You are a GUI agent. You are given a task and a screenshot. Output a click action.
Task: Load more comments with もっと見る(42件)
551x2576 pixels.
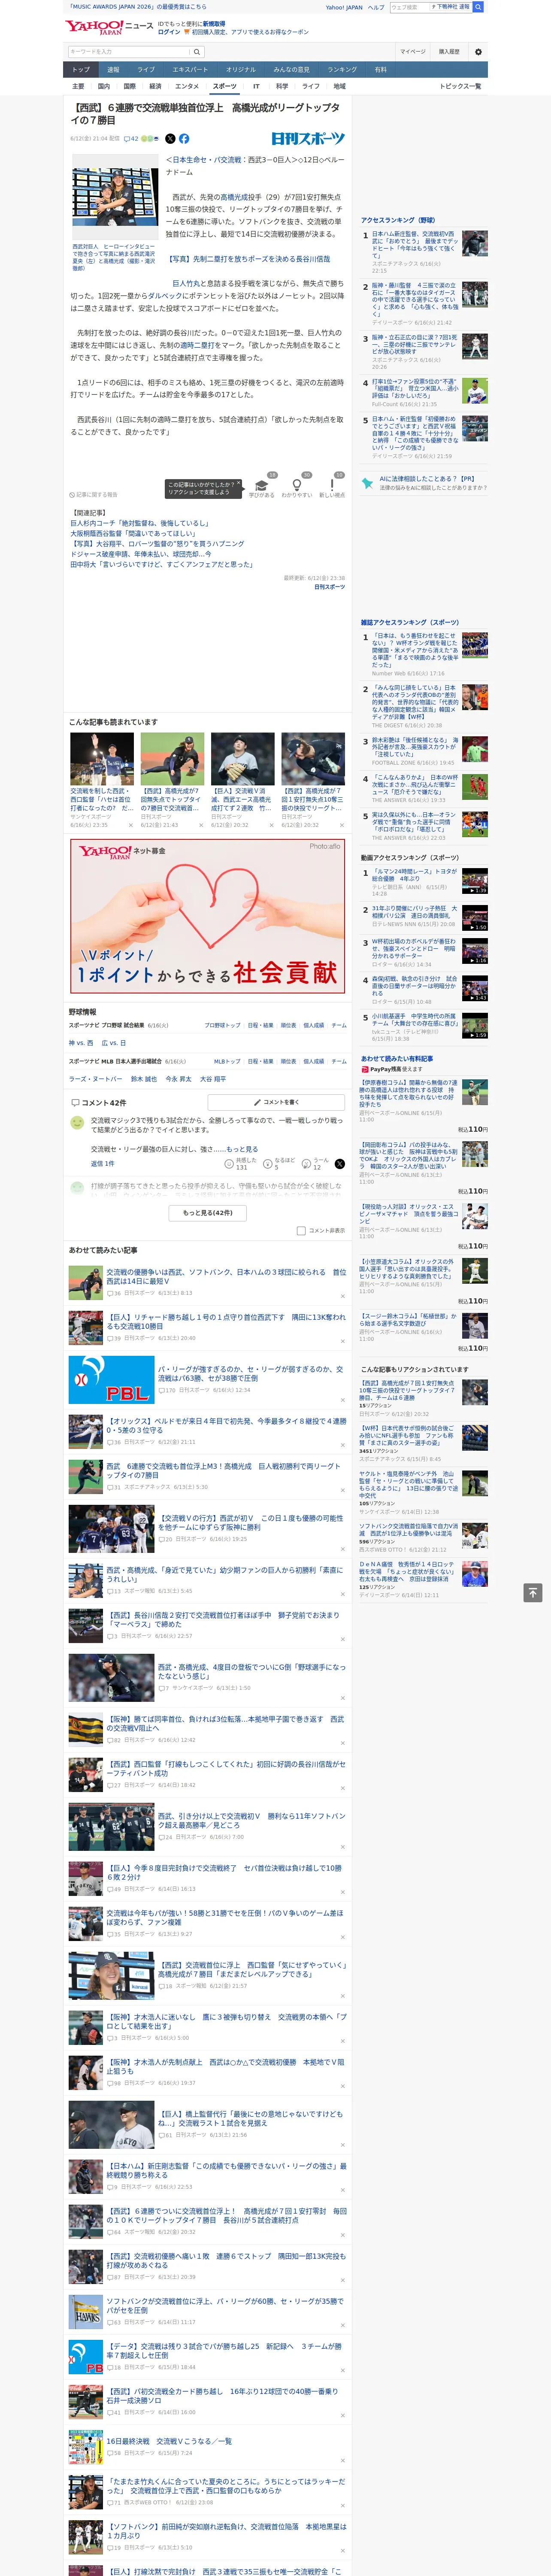click(208, 1212)
